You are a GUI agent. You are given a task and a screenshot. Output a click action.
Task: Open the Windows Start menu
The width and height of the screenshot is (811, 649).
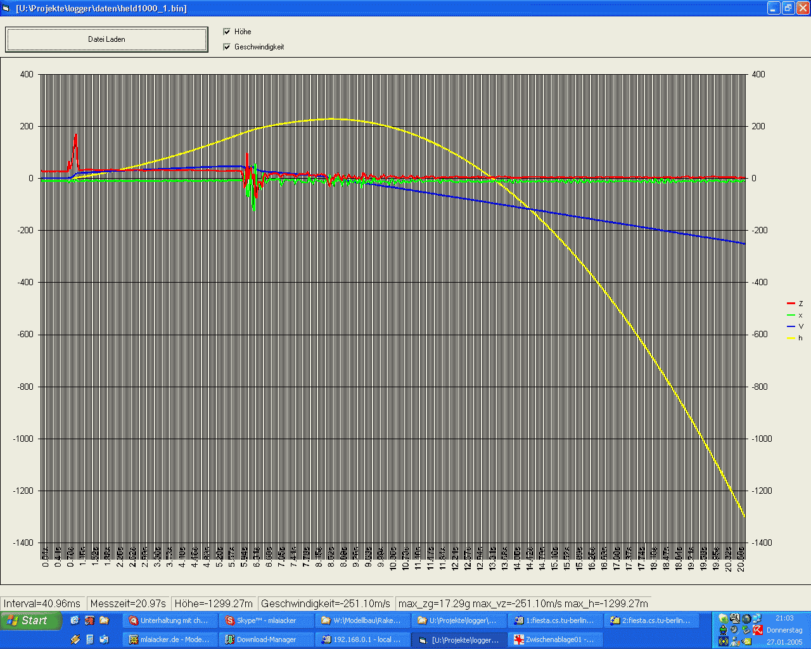point(32,620)
